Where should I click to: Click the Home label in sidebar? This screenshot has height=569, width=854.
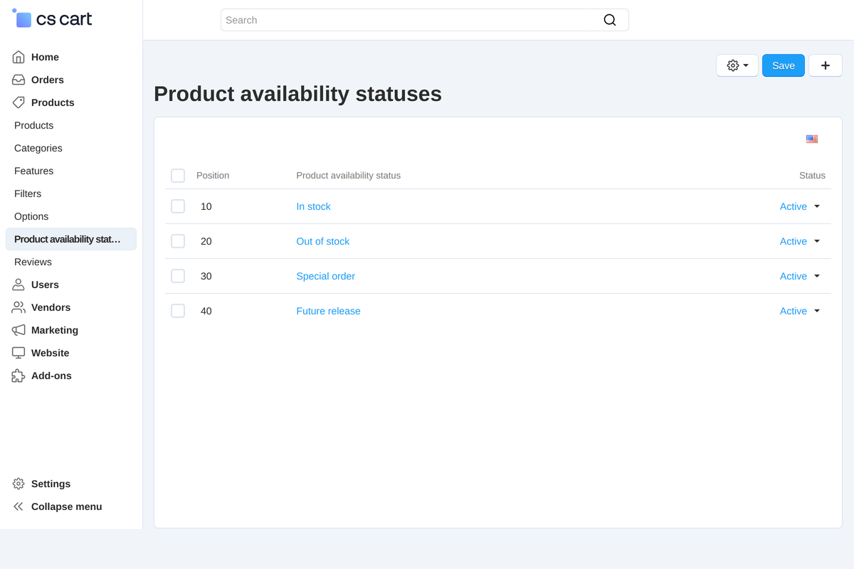tap(45, 57)
